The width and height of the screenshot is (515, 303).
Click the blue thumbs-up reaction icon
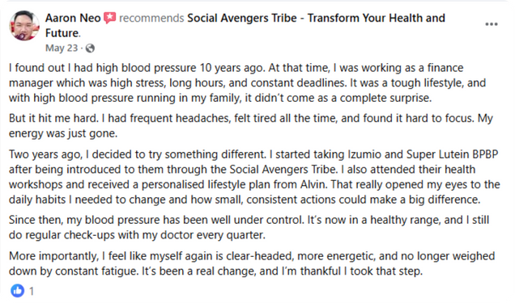[x=17, y=291]
